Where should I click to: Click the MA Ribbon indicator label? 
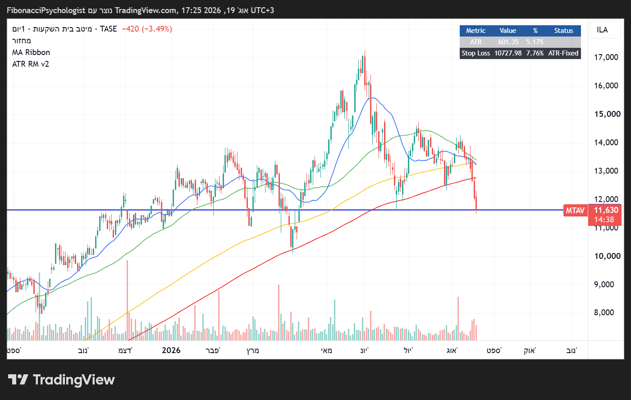click(31, 52)
